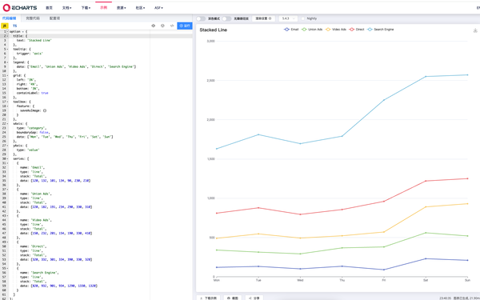This screenshot has height=300, width=480.
Task: Select 示例 in navigation bar
Action: 103,8
